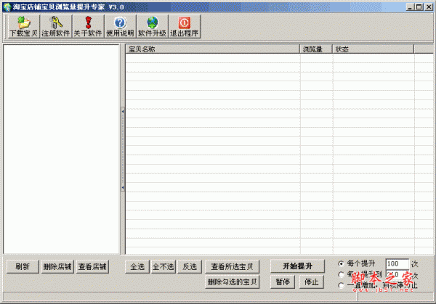Maximize the window
This screenshot has width=436, height=304.
pyautogui.click(x=419, y=7)
